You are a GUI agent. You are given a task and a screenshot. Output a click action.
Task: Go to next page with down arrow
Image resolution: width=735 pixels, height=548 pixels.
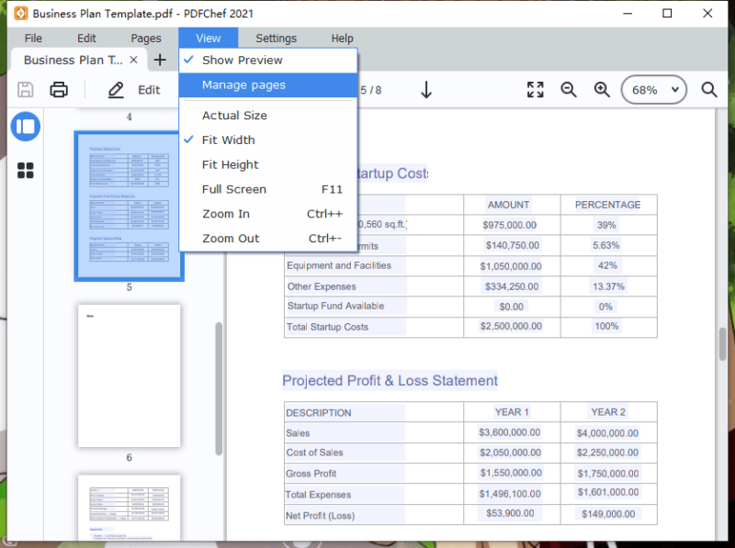coord(426,89)
